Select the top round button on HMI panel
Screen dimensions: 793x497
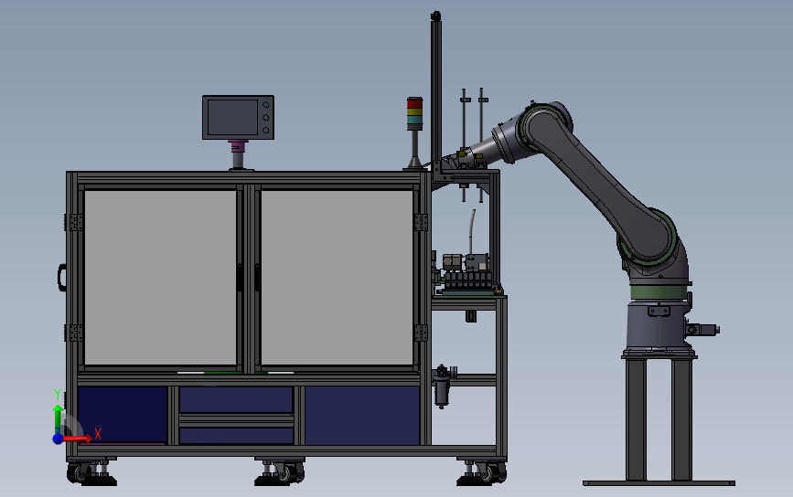[x=266, y=104]
